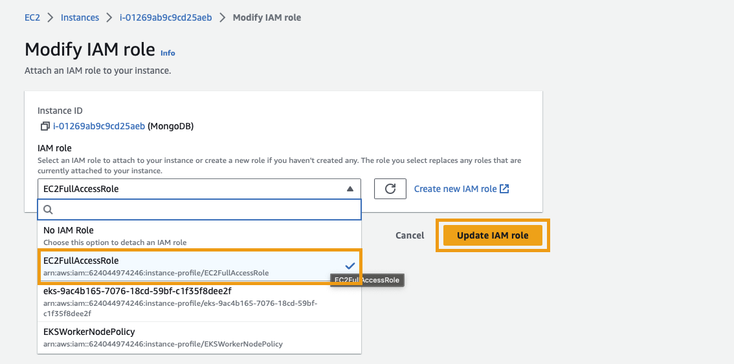The image size is (734, 364).
Task: Click the refresh IAM roles icon button
Action: [x=390, y=189]
